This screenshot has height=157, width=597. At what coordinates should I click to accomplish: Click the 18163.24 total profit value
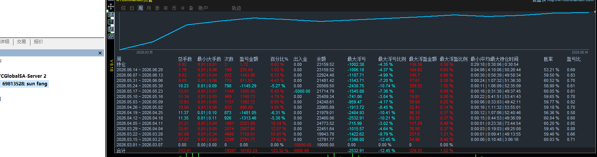tap(247, 151)
